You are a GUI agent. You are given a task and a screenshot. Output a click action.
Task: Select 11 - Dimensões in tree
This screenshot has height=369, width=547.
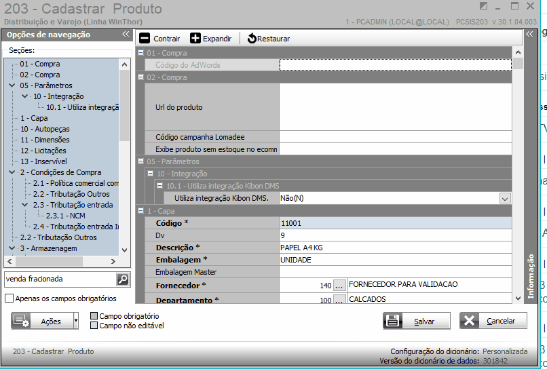[x=45, y=140]
